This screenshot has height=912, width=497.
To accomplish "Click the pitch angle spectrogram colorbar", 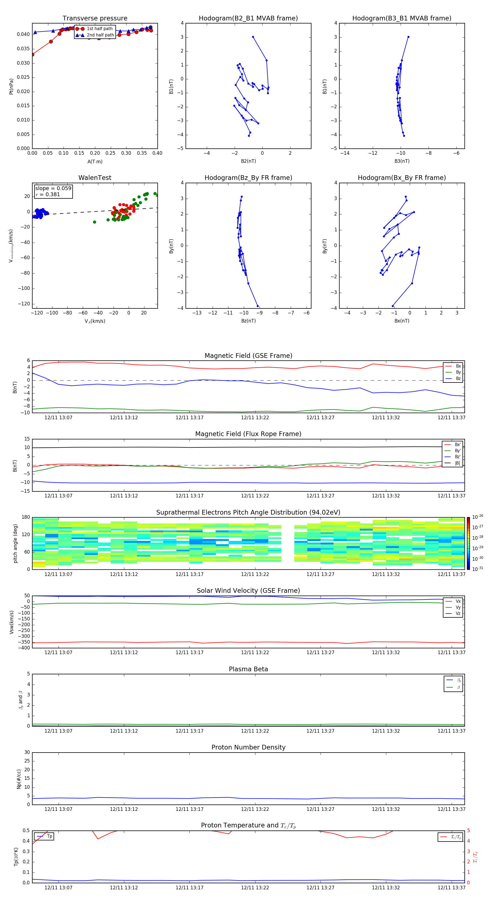I will [468, 543].
